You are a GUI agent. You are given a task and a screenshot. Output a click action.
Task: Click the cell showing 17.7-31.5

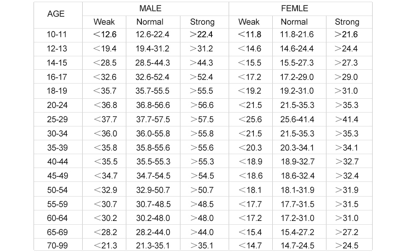pos(297,205)
